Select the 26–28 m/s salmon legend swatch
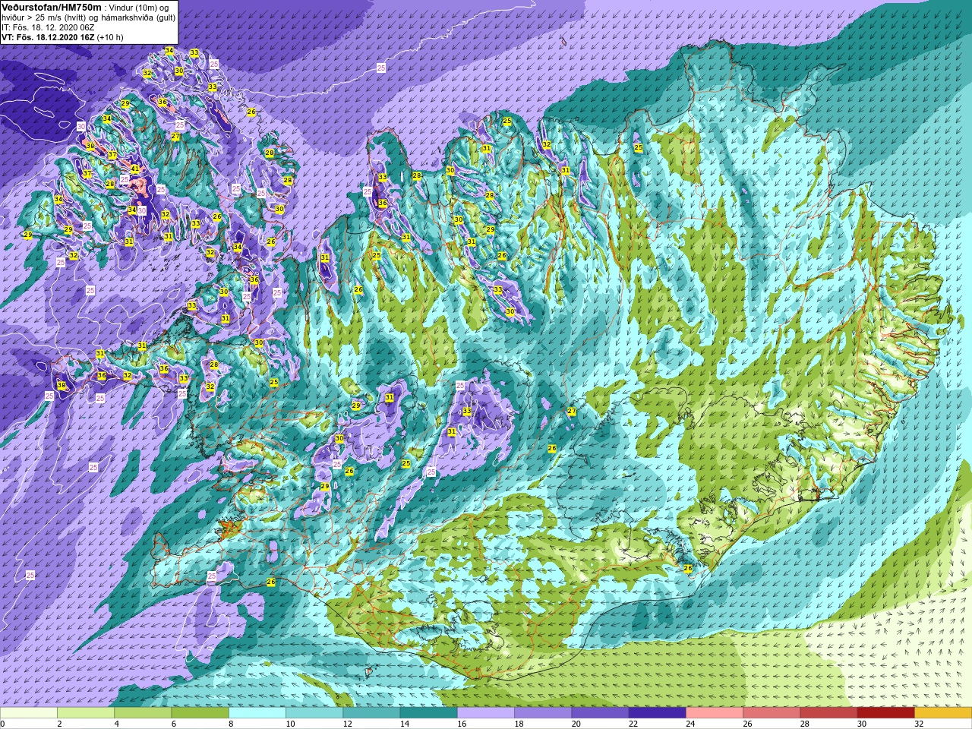Image resolution: width=972 pixels, height=729 pixels. [772, 713]
